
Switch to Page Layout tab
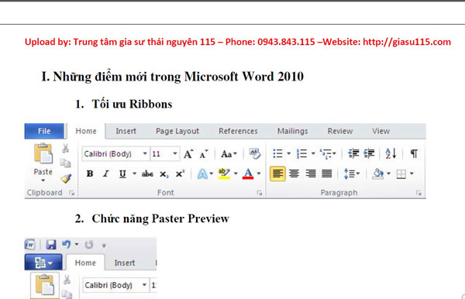[177, 131]
